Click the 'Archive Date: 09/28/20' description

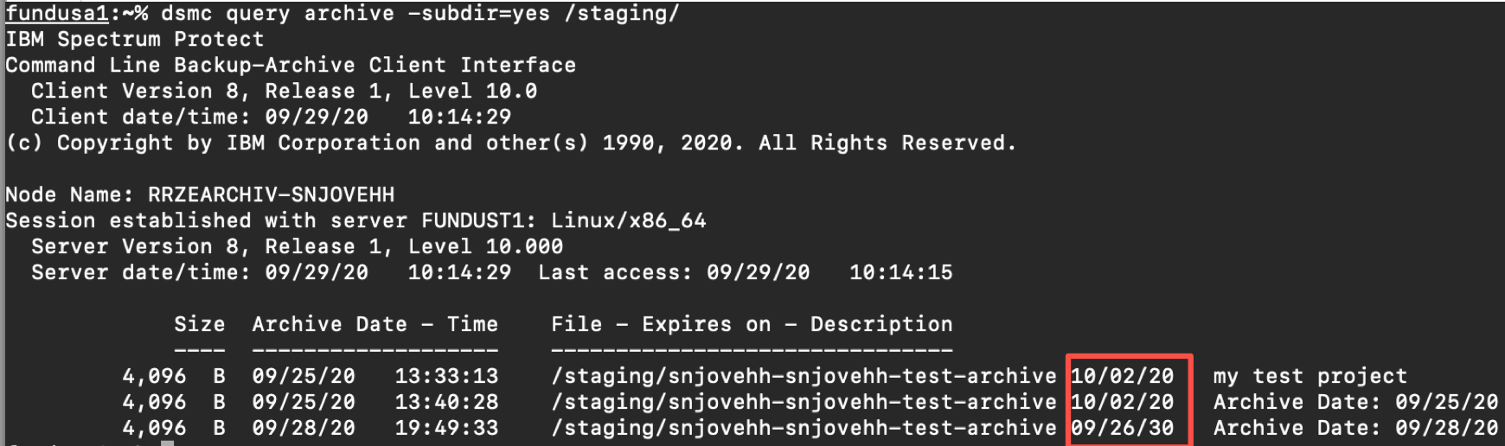(1355, 428)
